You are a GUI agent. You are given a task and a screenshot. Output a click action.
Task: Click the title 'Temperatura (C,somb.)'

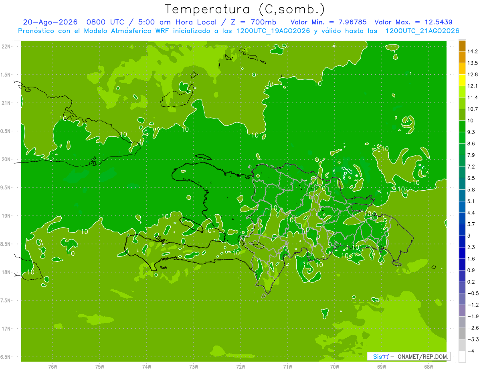click(x=245, y=9)
